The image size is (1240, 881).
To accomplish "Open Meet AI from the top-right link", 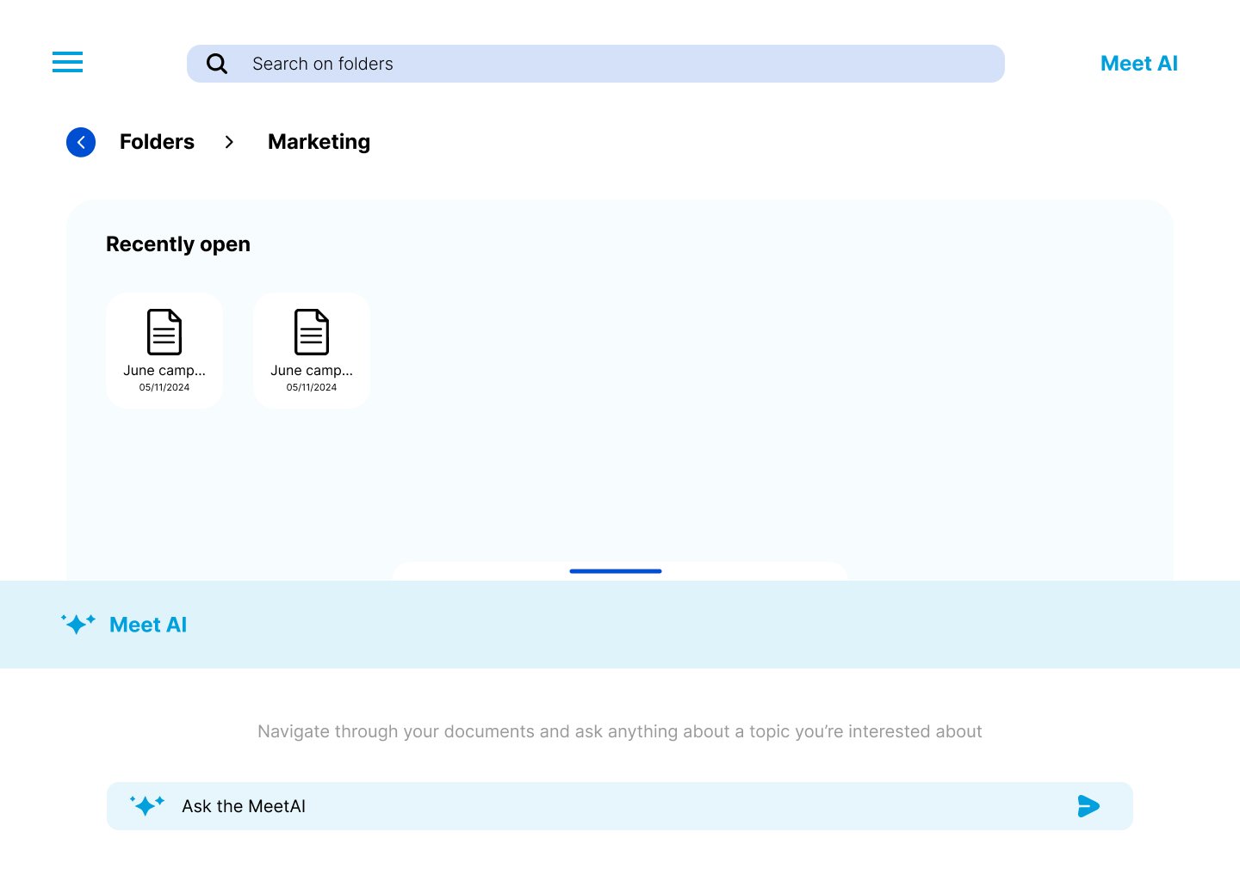I will click(1138, 64).
